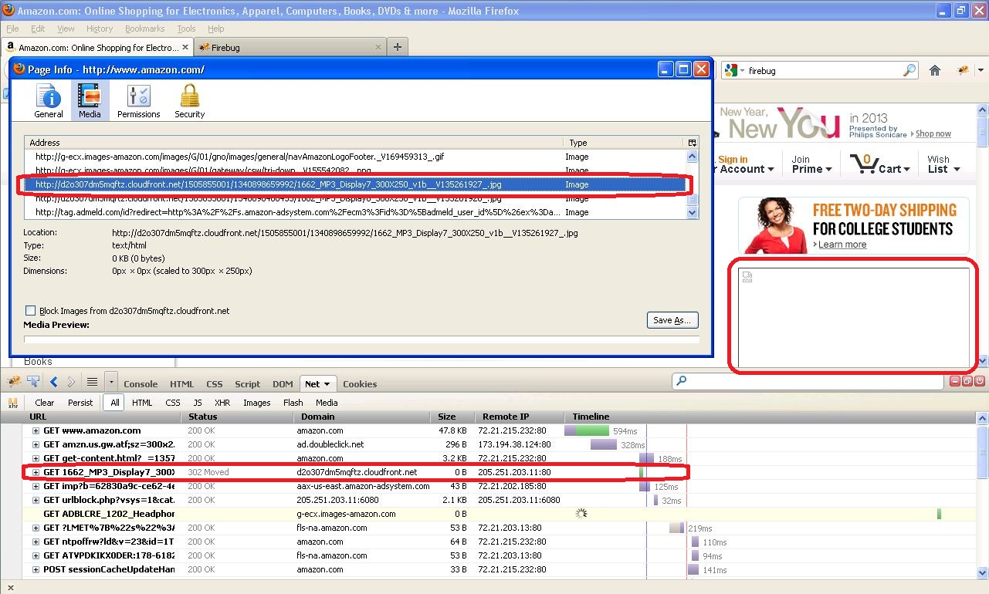Expand the GET 1662_MP3_Display7 request row
This screenshot has width=989, height=594.
[x=36, y=472]
